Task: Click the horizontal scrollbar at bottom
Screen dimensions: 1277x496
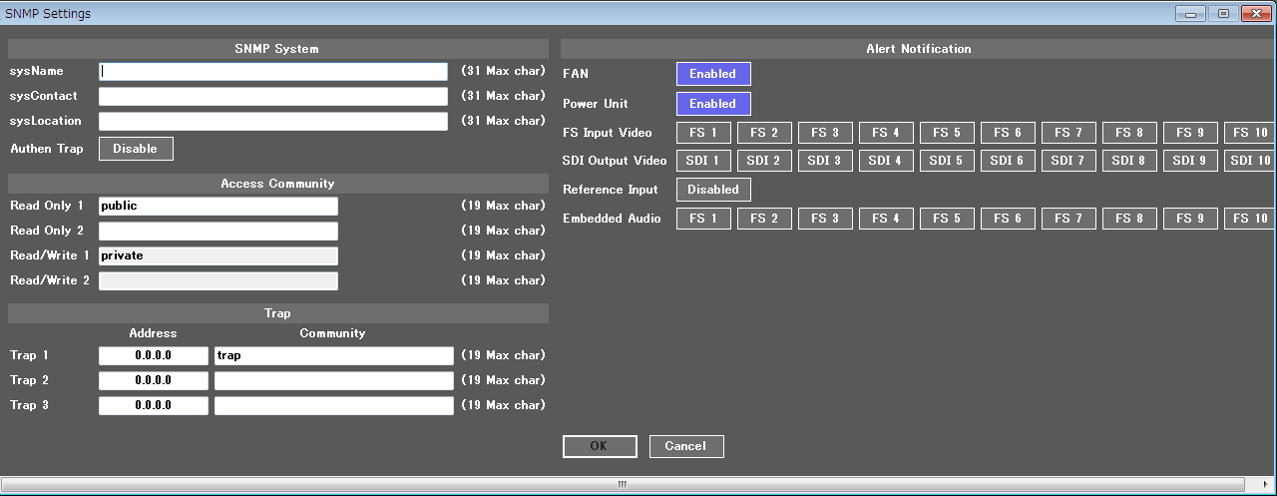Action: pyautogui.click(x=622, y=485)
